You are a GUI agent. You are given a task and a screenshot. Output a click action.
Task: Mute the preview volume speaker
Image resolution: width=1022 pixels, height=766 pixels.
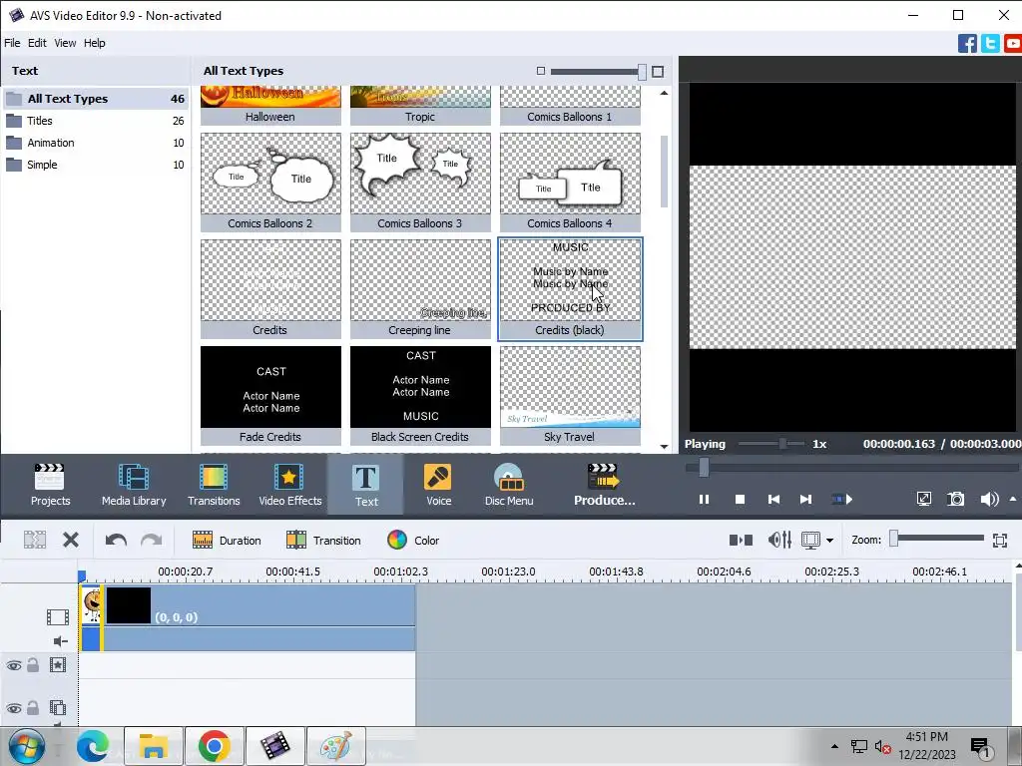(x=989, y=499)
